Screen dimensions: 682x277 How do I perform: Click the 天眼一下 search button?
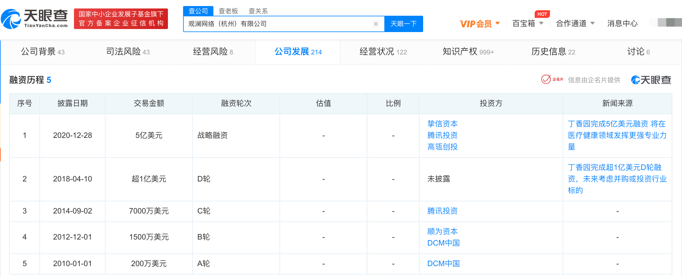click(403, 24)
